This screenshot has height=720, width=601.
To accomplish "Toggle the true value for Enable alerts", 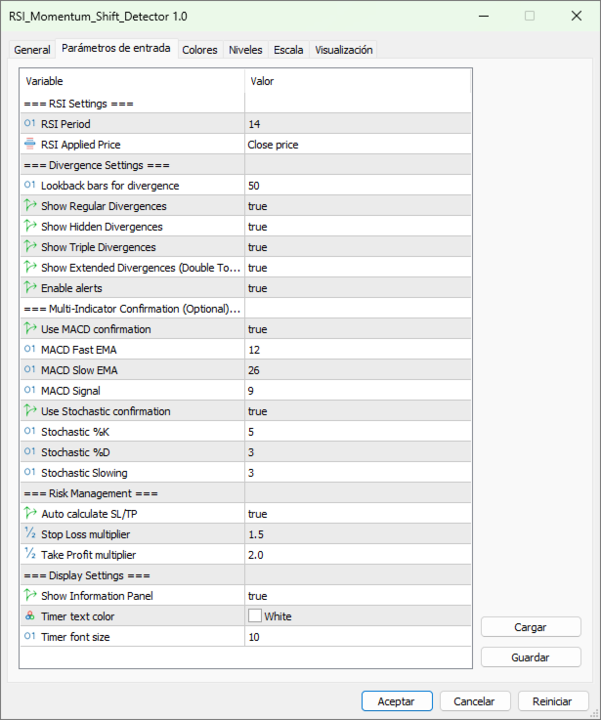I will click(x=358, y=288).
